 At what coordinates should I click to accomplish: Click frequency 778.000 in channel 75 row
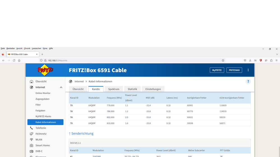[x=110, y=105]
